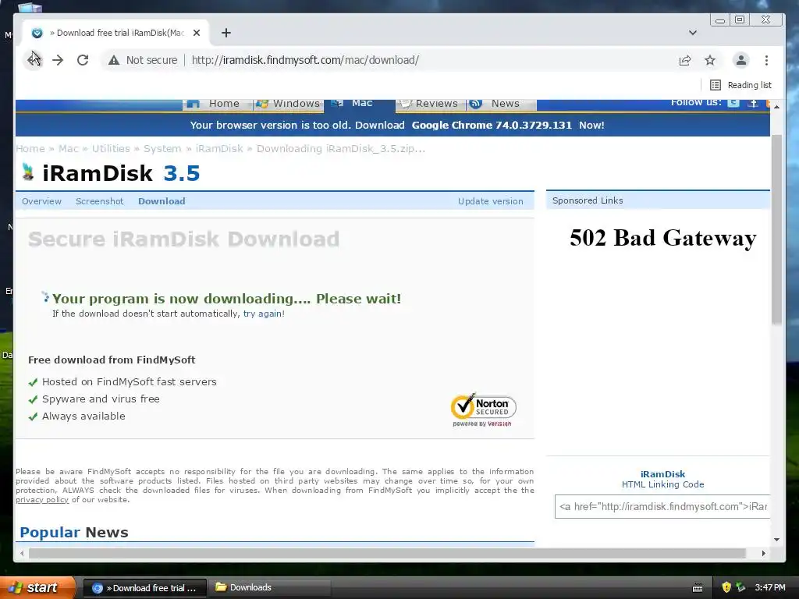Click the Google Chrome 74.0.3729.131 download link

pyautogui.click(x=492, y=126)
